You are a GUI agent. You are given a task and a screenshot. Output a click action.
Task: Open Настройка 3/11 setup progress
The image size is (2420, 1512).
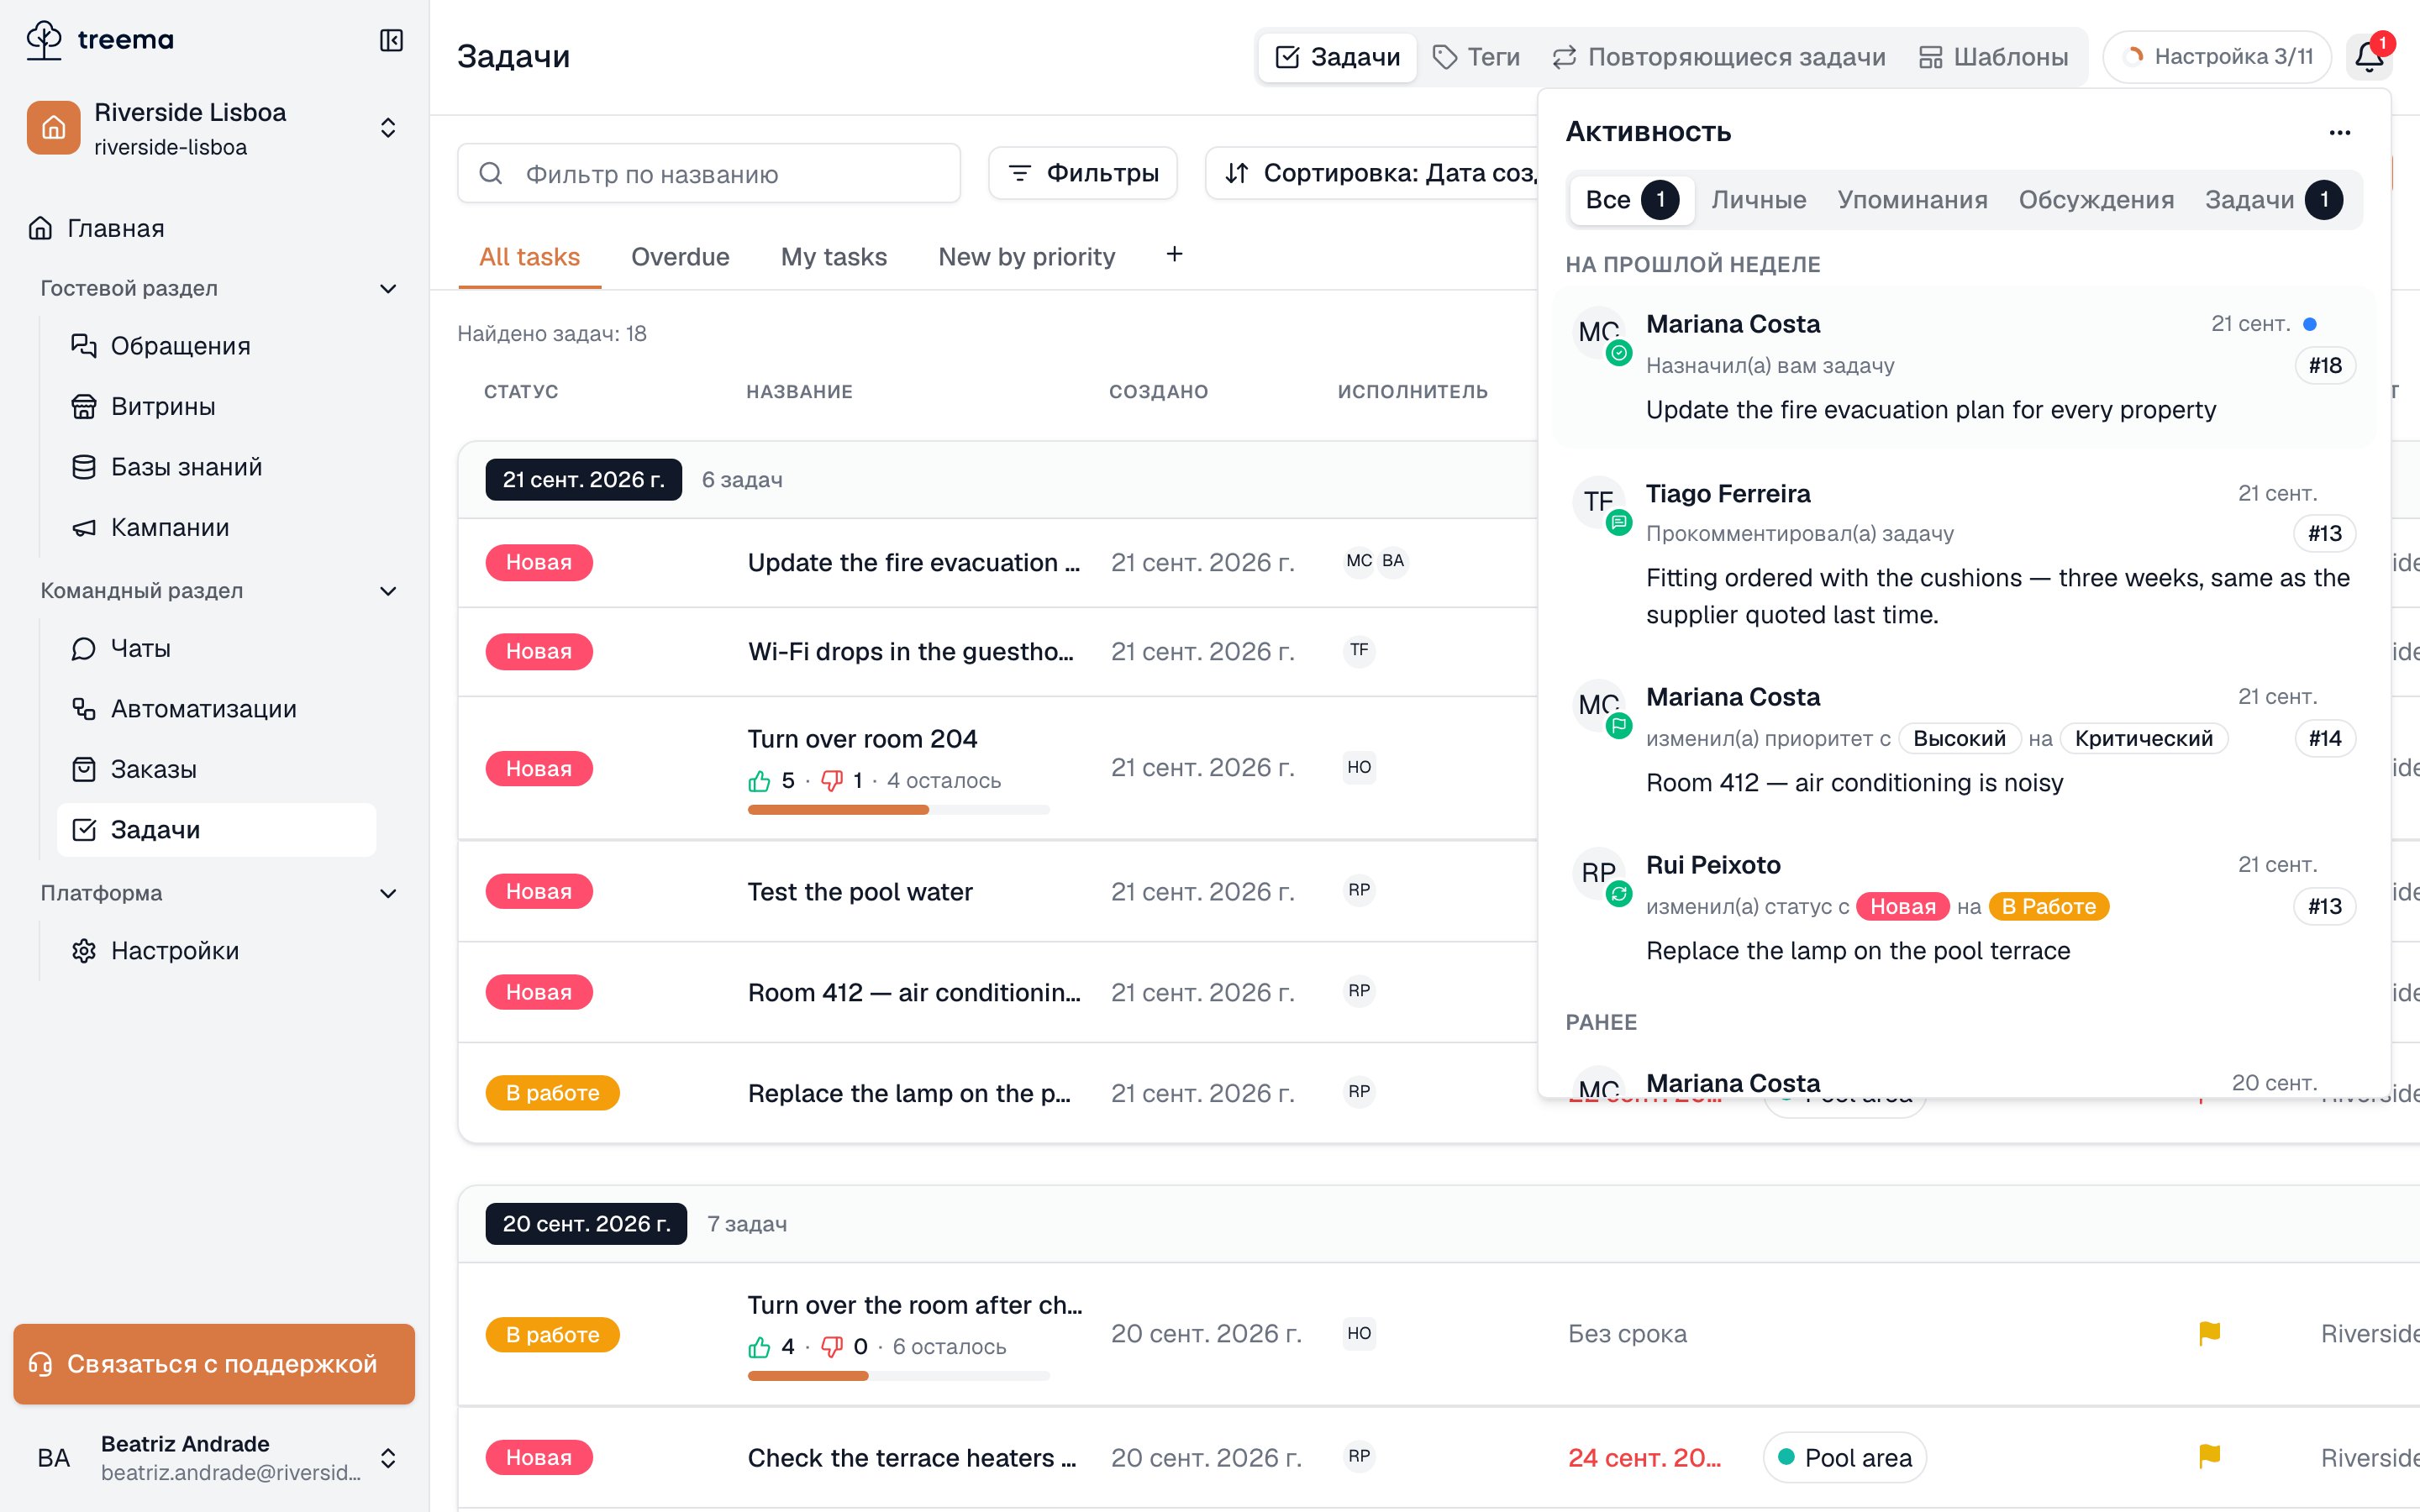point(2217,57)
